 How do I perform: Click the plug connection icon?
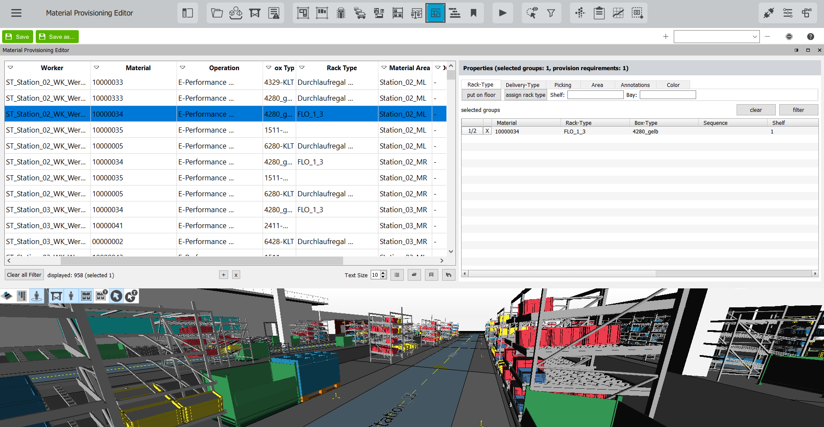[x=769, y=13]
